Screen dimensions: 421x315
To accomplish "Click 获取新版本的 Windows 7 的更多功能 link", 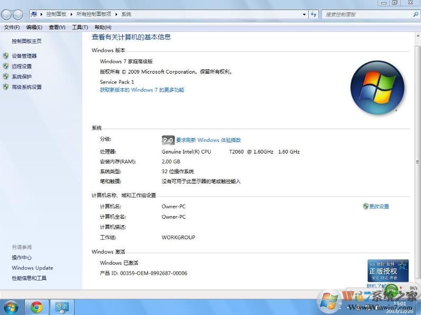I will coord(142,90).
